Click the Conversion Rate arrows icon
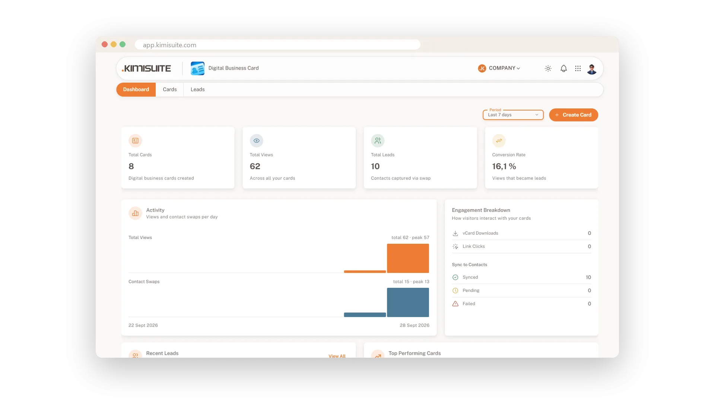Screen dimensions: 715x402 (499, 141)
